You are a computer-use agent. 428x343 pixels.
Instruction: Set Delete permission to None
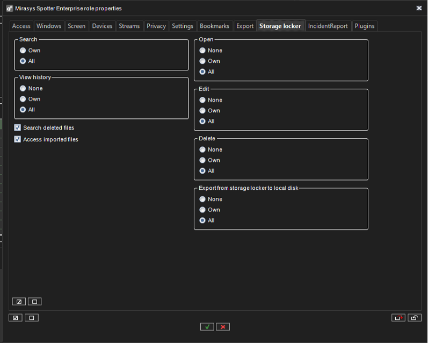tap(202, 150)
